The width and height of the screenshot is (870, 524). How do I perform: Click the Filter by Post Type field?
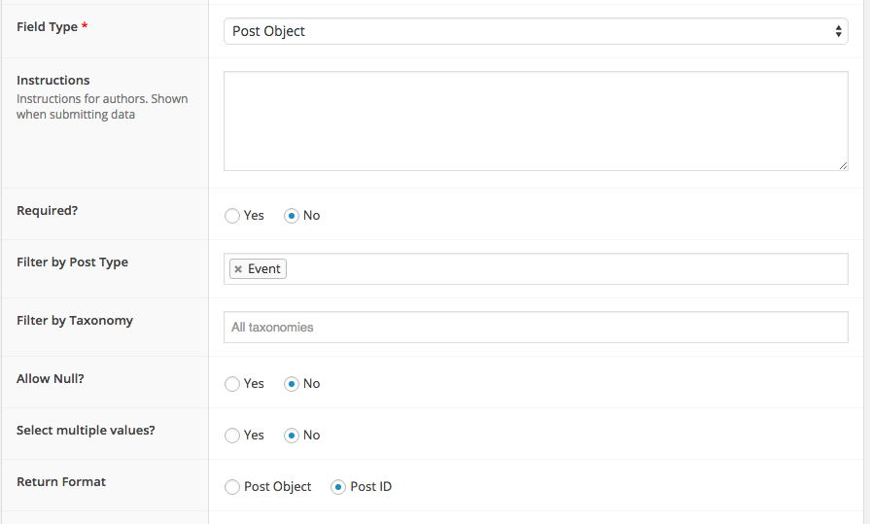click(x=564, y=269)
